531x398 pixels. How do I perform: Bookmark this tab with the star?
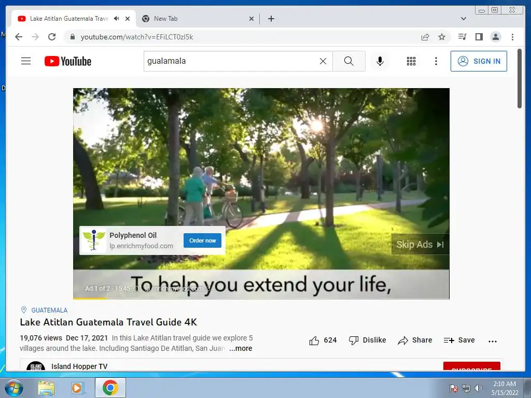(442, 37)
